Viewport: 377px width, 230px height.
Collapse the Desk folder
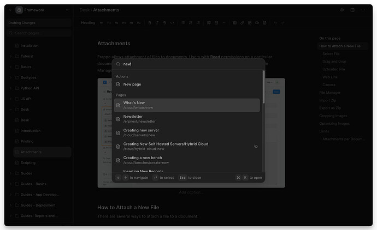pos(10,110)
